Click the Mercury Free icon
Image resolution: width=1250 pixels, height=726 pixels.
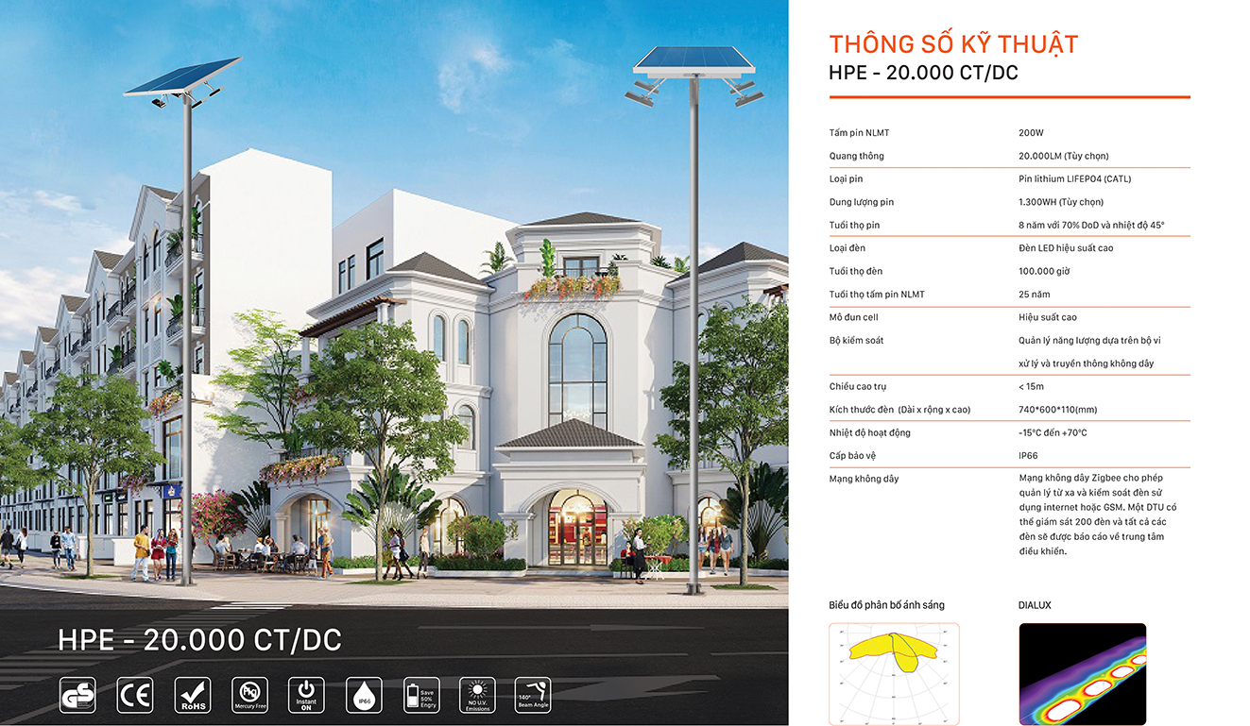249,695
